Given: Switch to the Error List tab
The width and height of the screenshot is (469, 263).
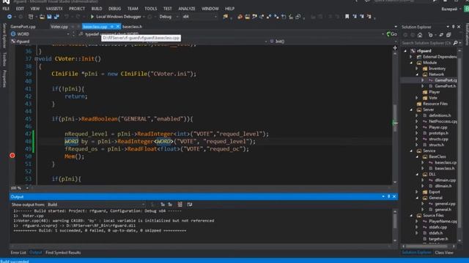Looking at the screenshot, I should (18, 253).
